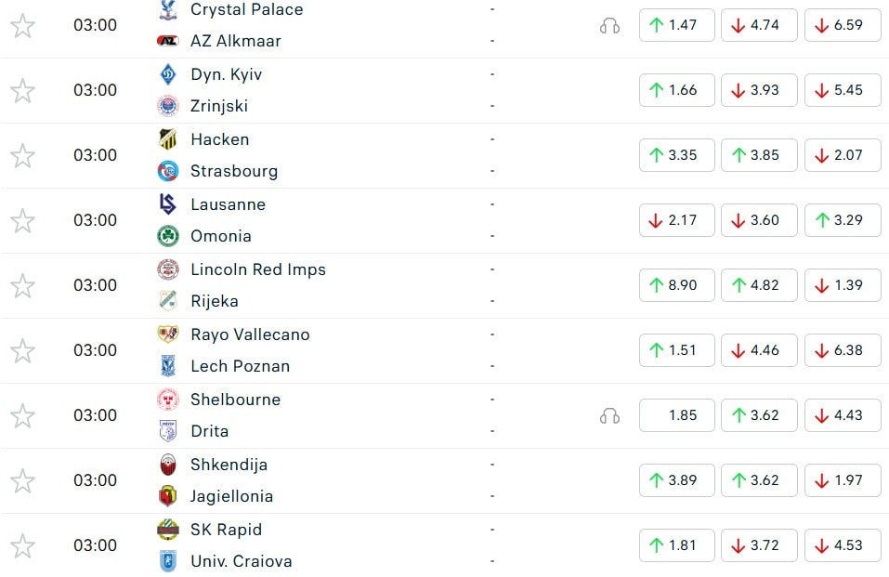Bet on draw at 3.93 for Dyn. Kyiv

click(x=757, y=90)
